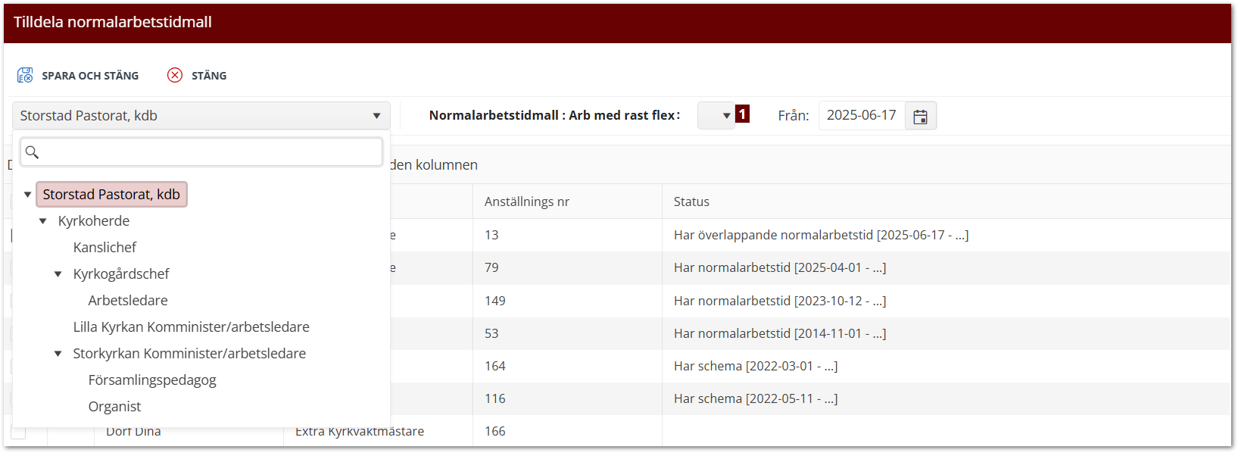This screenshot has width=1238, height=453.
Task: Pick Organist from the tree list
Action: click(114, 407)
